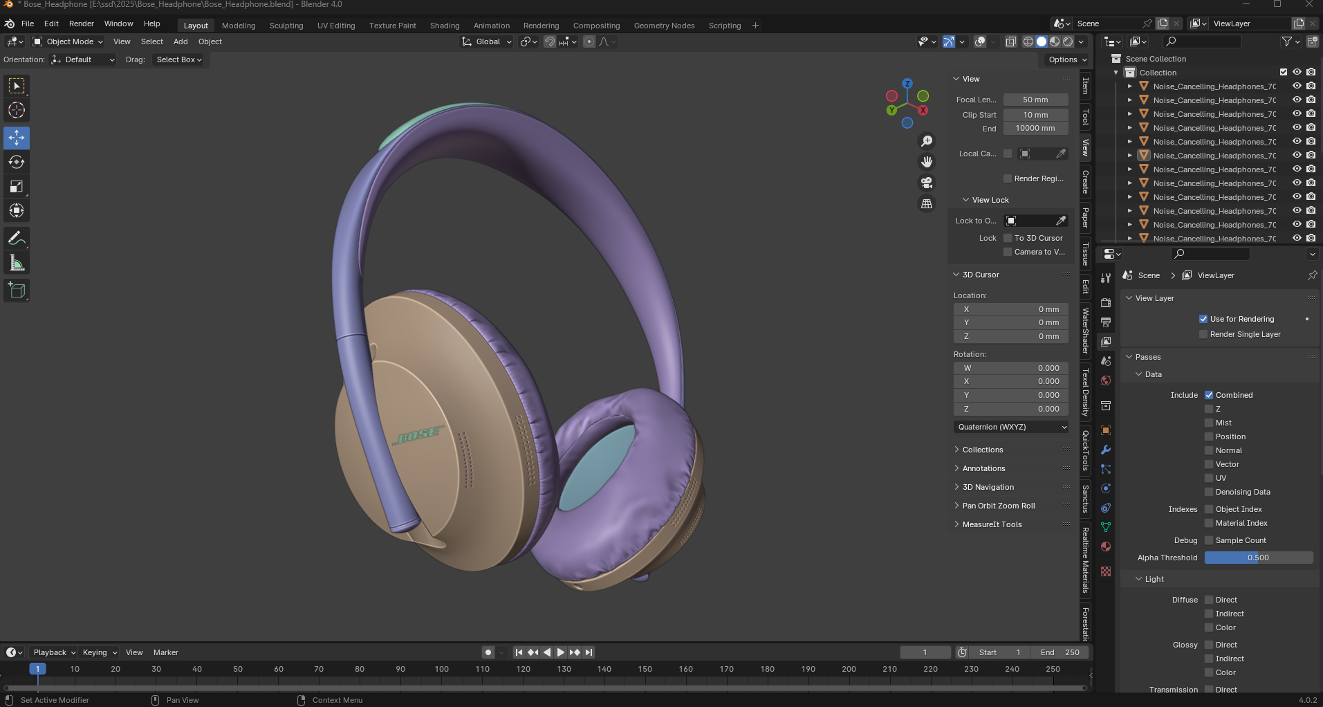Open the Global transform orientation dropdown
The image size is (1323, 707).
(488, 42)
